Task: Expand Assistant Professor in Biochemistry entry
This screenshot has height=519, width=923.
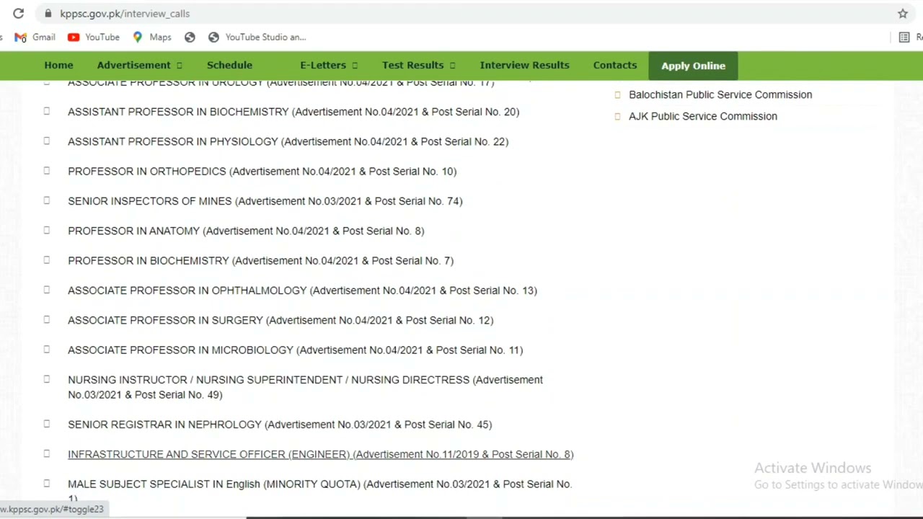Action: pos(293,112)
